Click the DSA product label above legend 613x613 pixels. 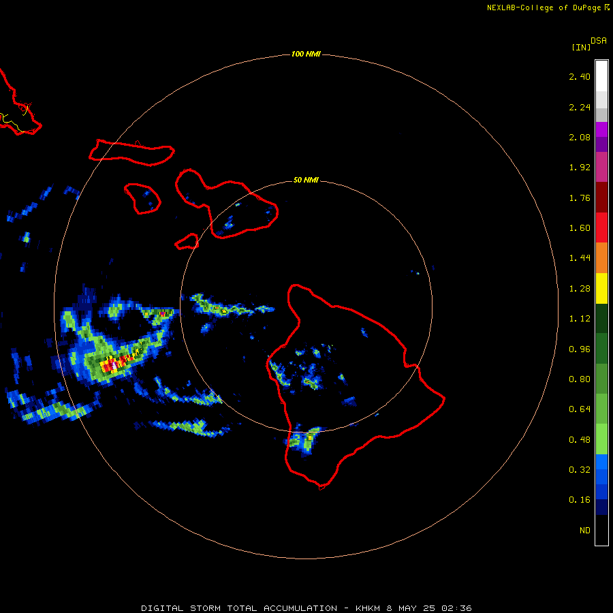[x=599, y=41]
